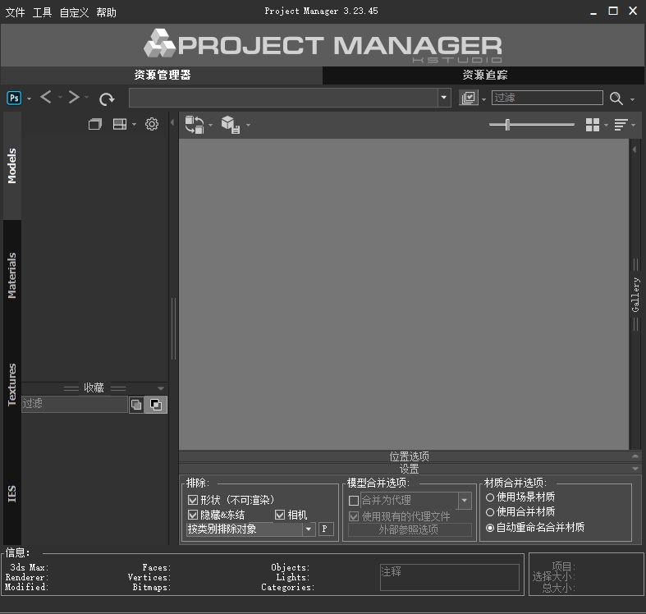Select 自动重命名合并材质 radio button
This screenshot has width=646, height=614.
click(x=490, y=528)
